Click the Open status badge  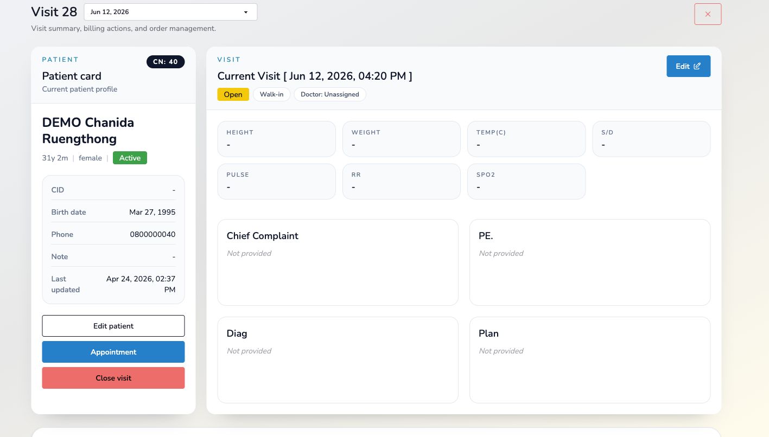(233, 94)
